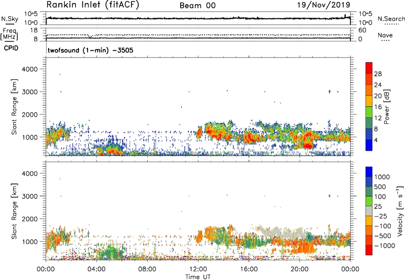The width and height of the screenshot is (405, 280).
Task: Click the date '19/Nov/2019'
Action: [x=323, y=5]
